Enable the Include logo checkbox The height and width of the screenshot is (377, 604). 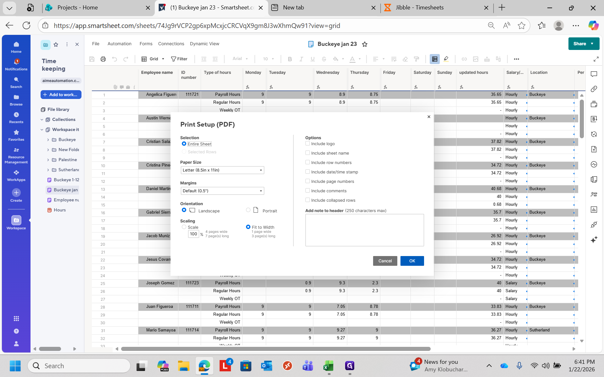[308, 144]
